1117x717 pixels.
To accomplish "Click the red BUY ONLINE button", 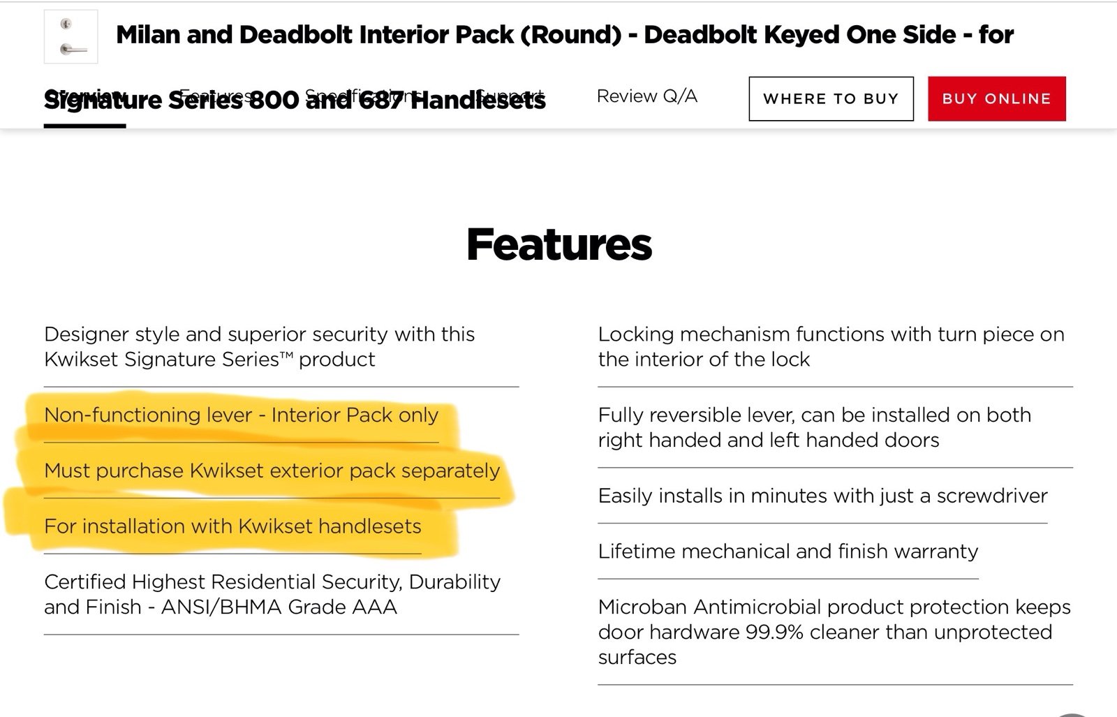I will click(x=997, y=98).
